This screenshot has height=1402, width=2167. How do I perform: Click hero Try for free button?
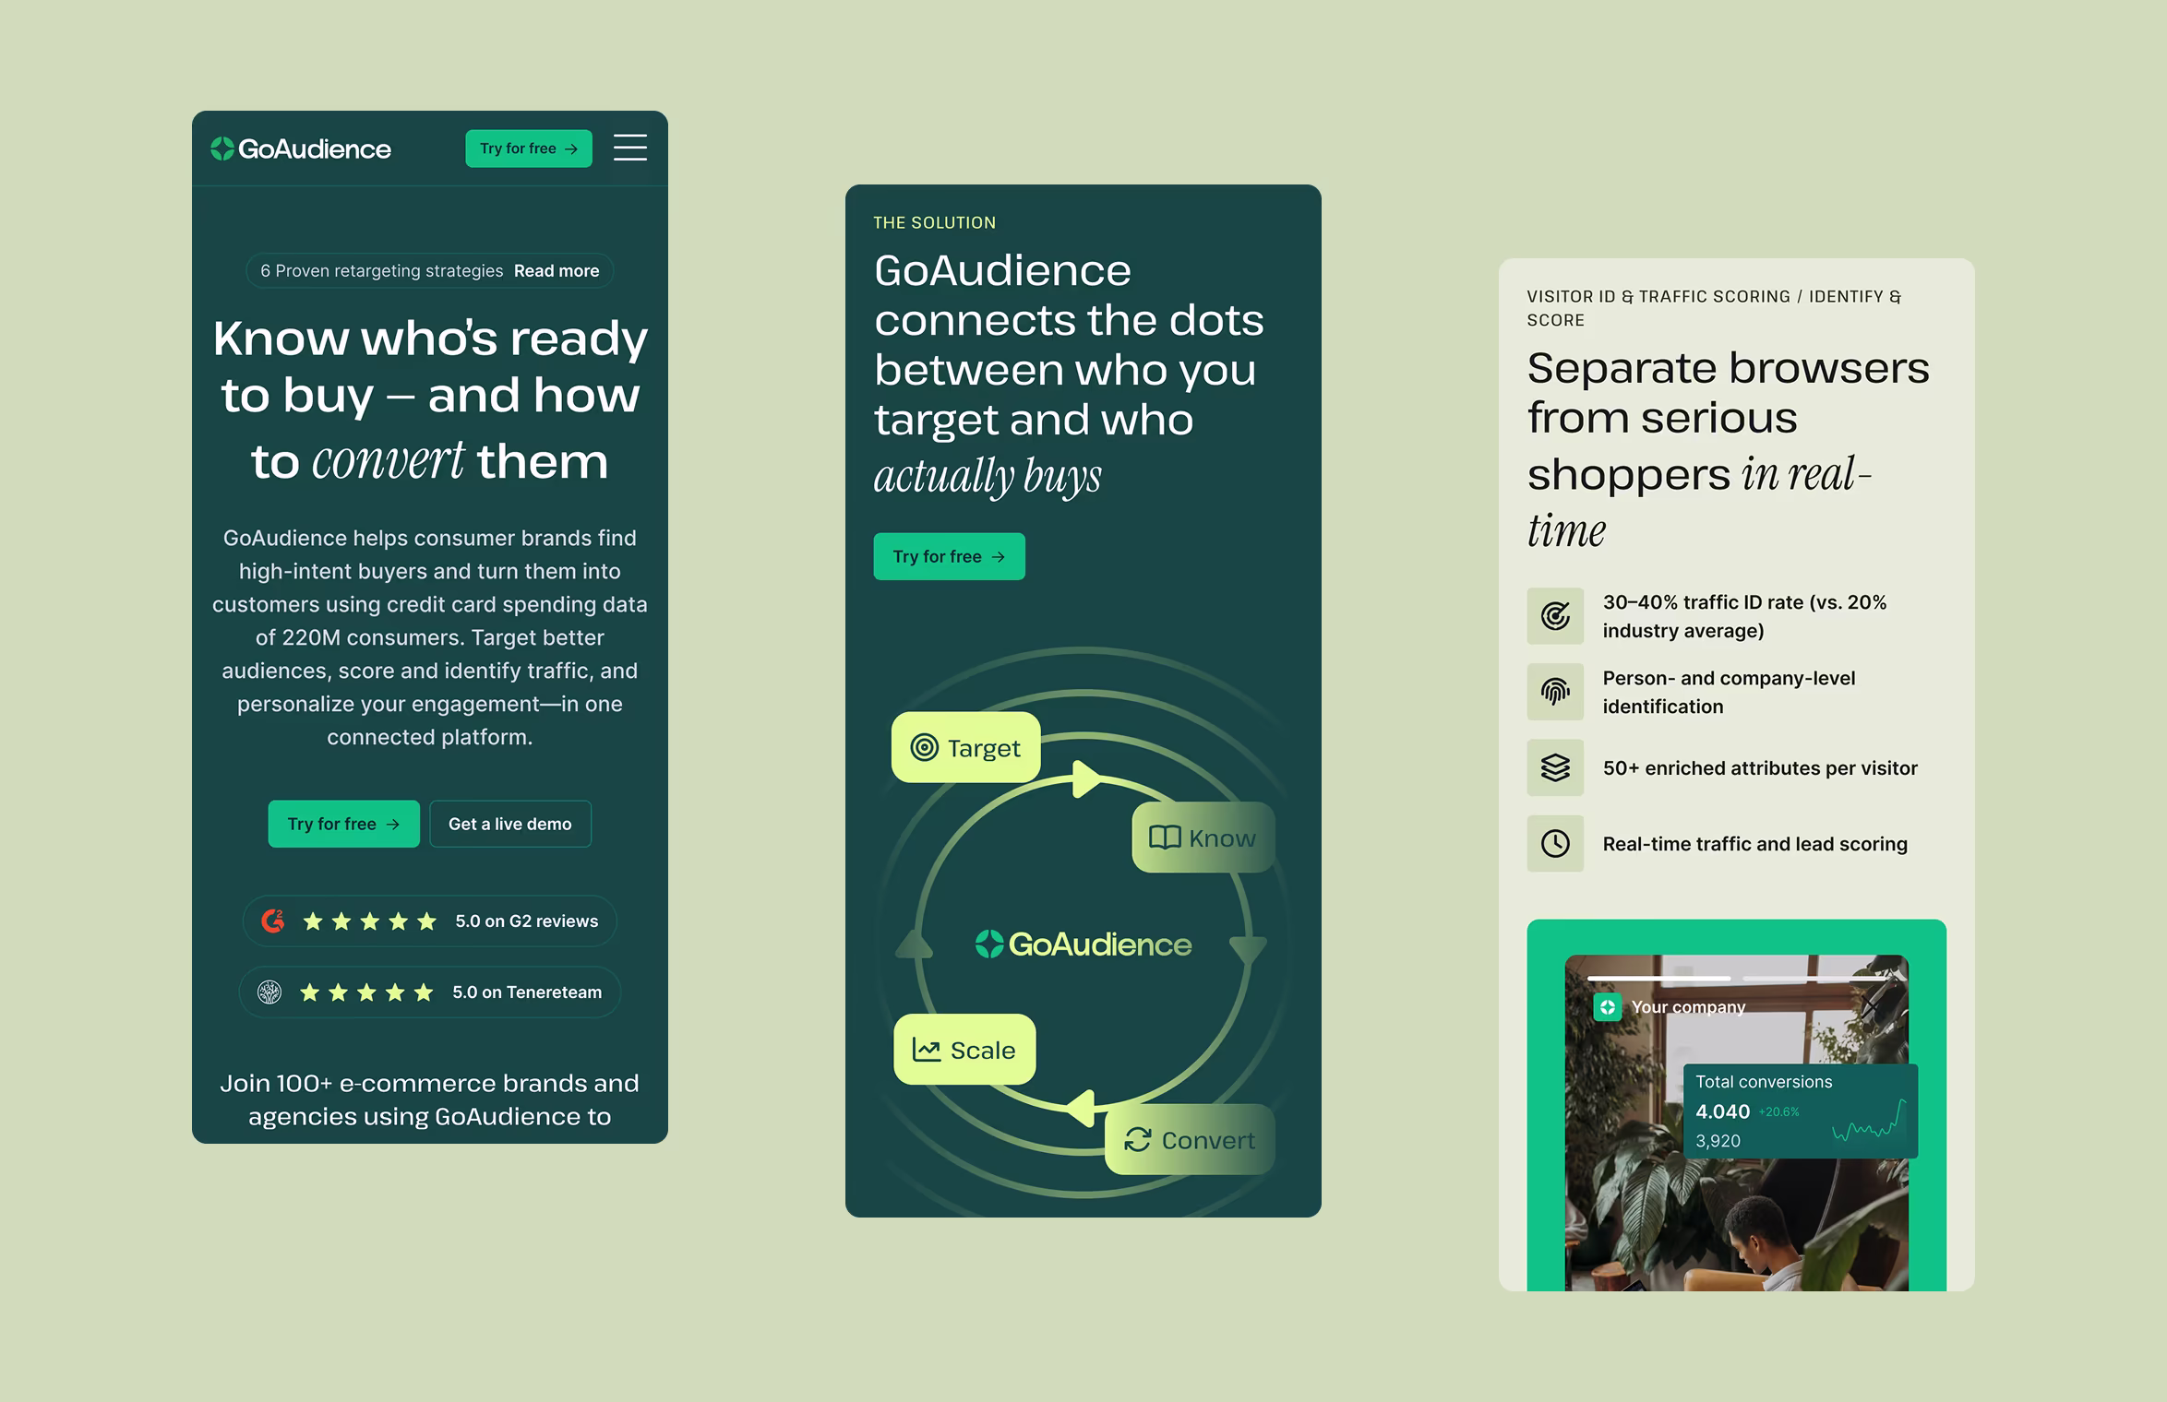coord(343,824)
